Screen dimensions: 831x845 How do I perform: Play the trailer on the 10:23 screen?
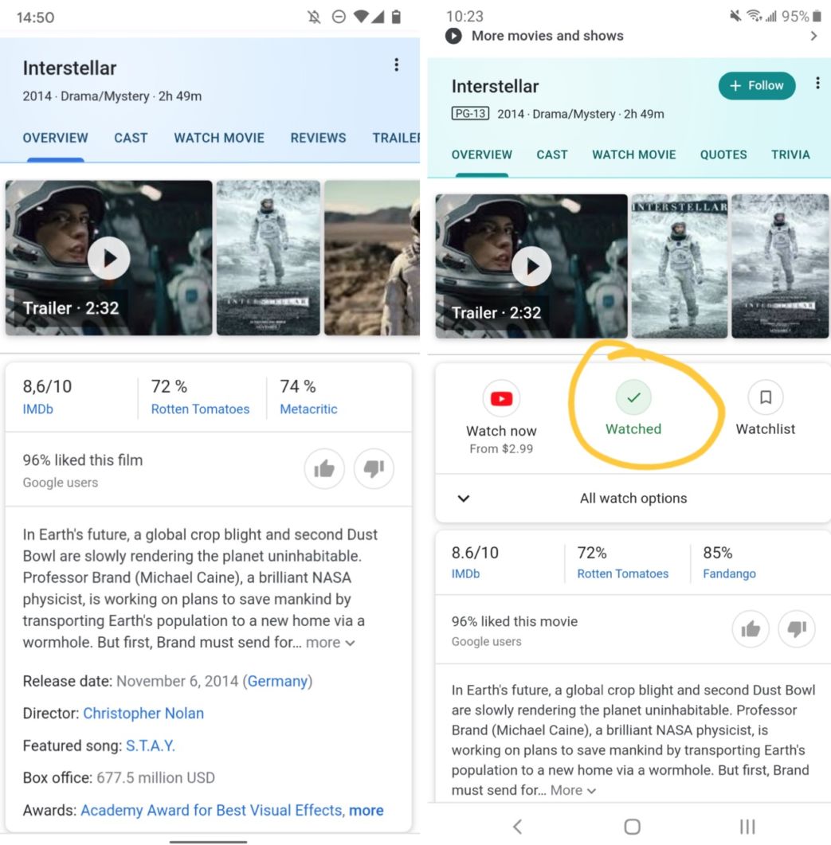point(531,266)
